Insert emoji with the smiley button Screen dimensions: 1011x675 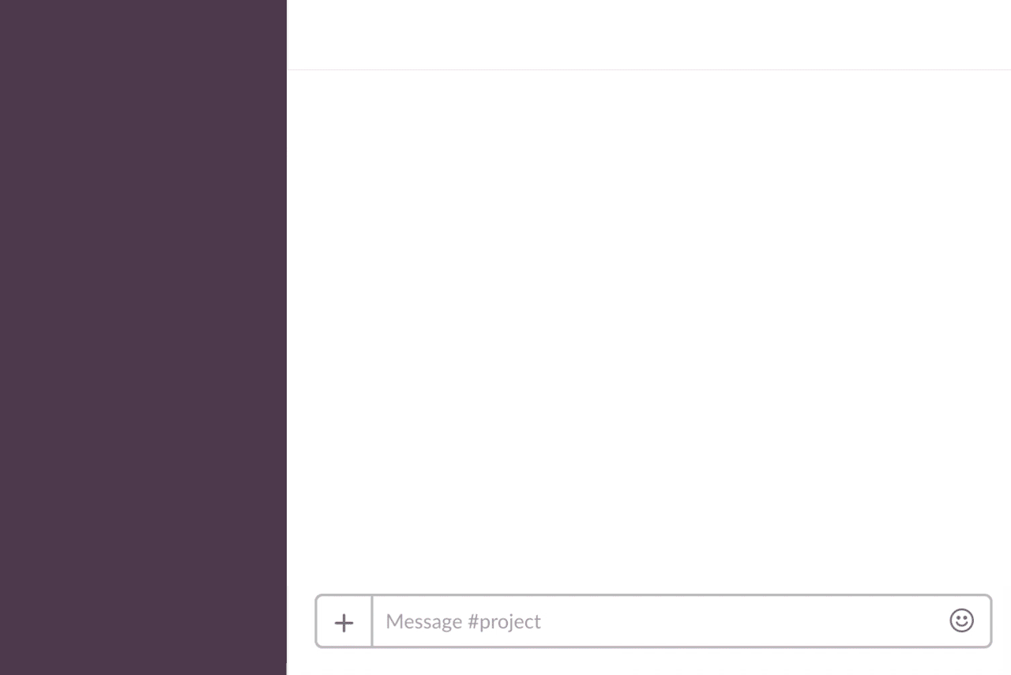(961, 621)
